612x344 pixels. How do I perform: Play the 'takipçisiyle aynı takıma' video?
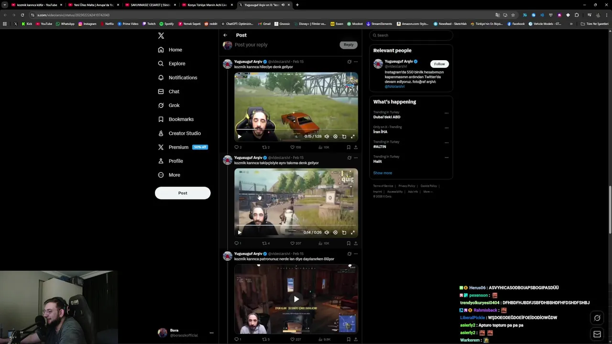point(240,233)
